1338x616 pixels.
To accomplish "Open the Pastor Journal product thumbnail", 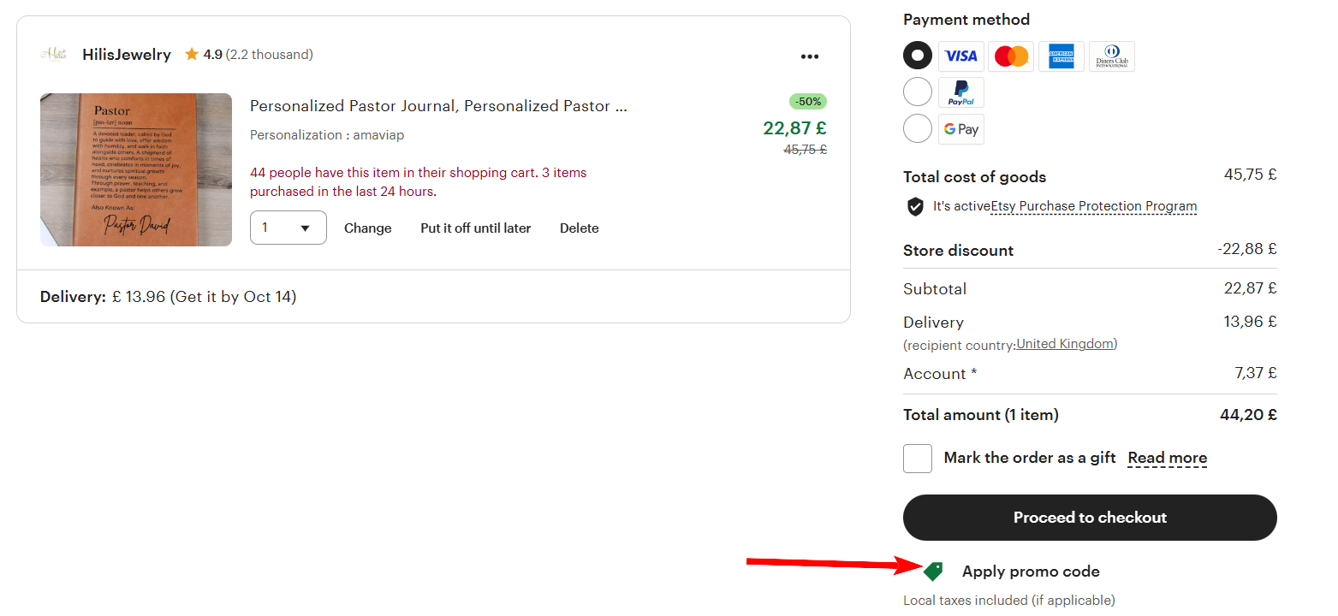I will (136, 169).
